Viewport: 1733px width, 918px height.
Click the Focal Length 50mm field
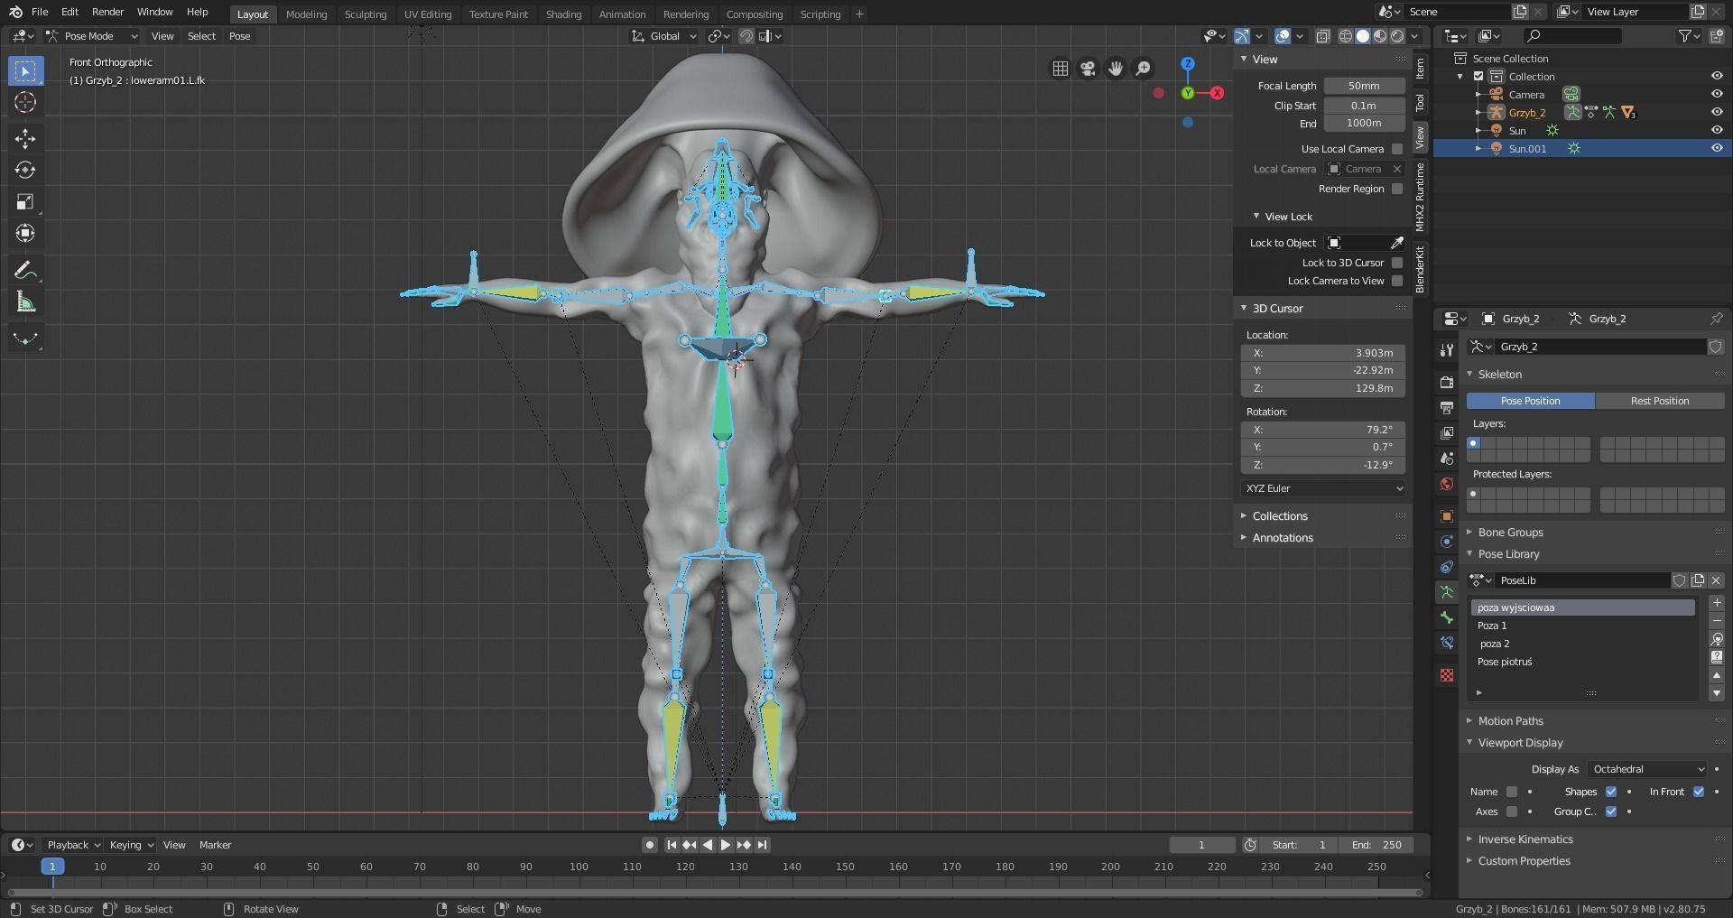pyautogui.click(x=1364, y=86)
